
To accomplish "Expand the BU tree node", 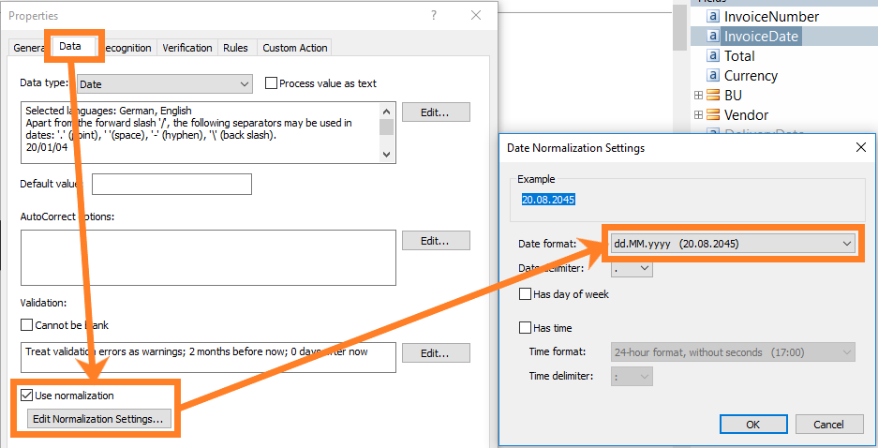I will [698, 96].
